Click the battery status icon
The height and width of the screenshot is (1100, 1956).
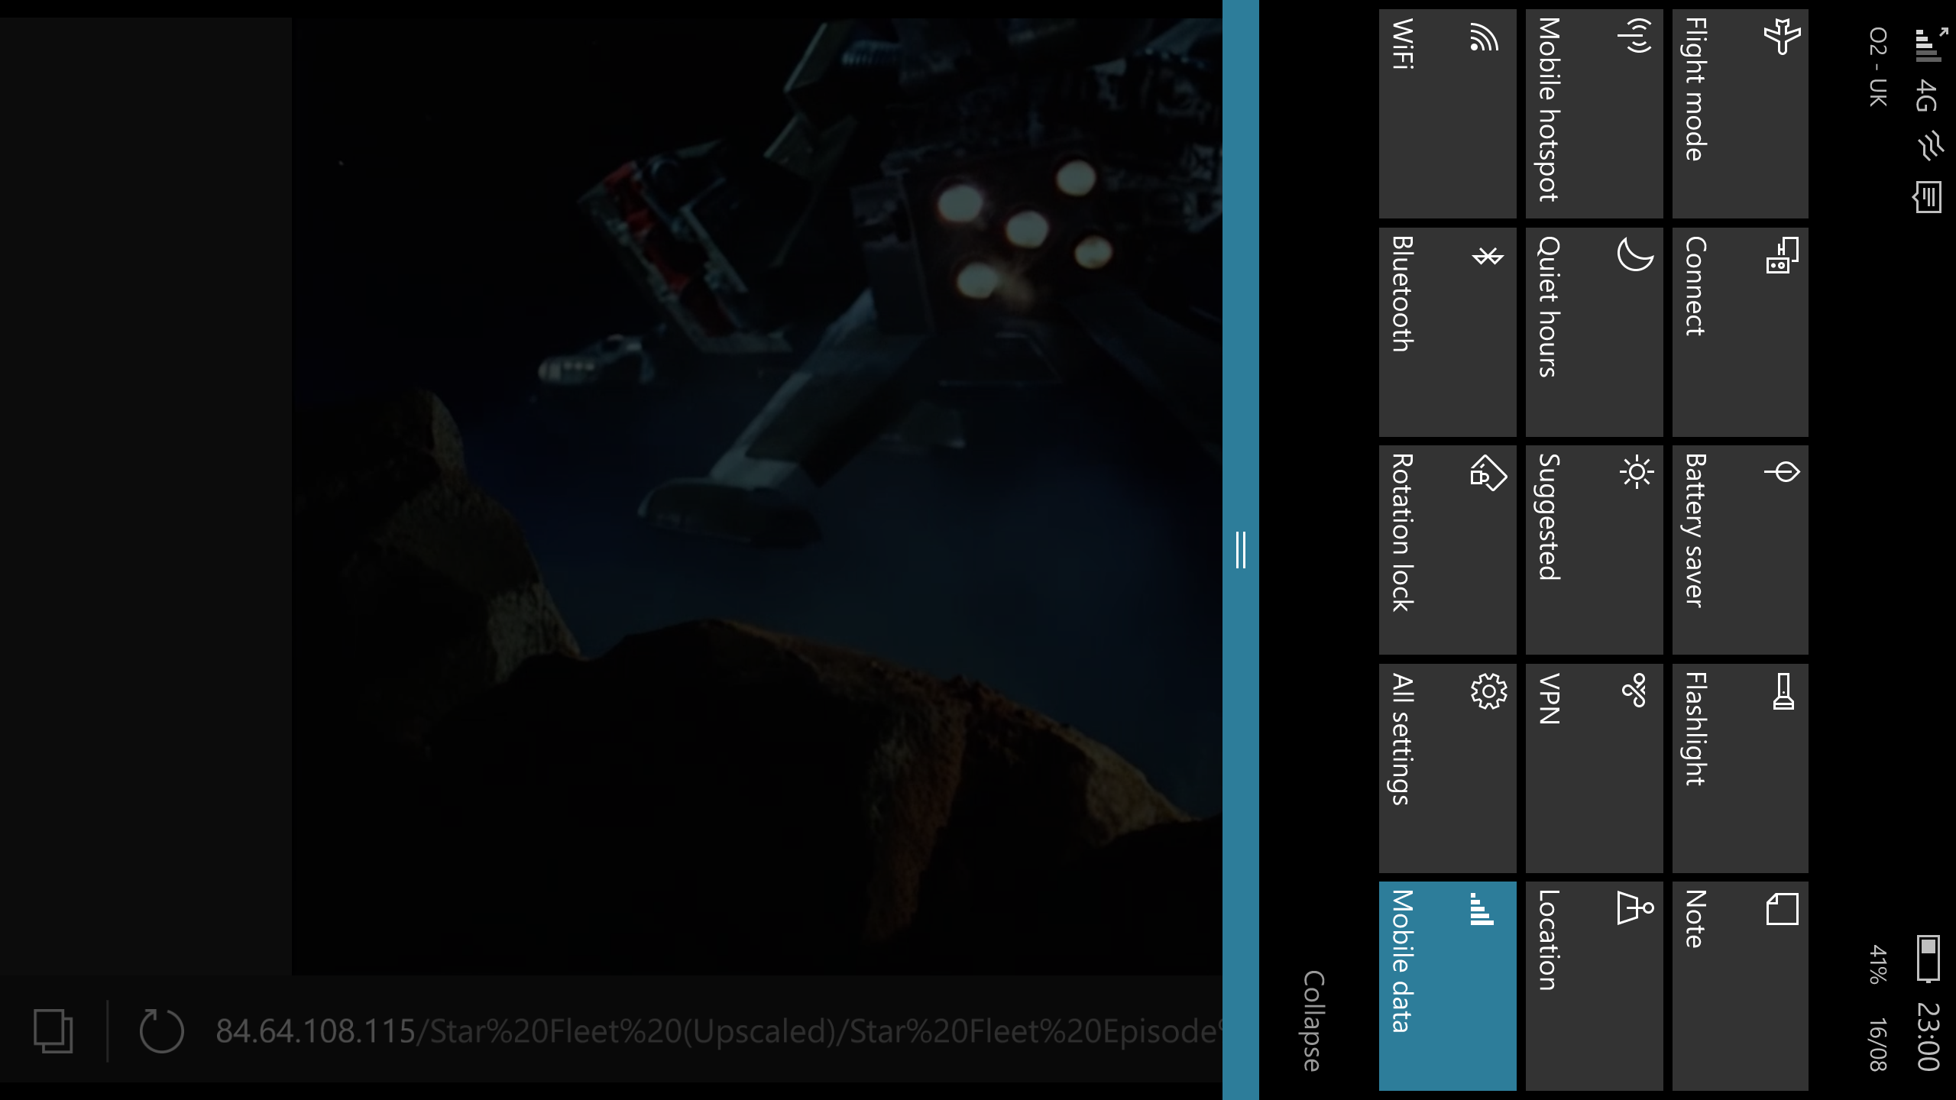pyautogui.click(x=1928, y=958)
